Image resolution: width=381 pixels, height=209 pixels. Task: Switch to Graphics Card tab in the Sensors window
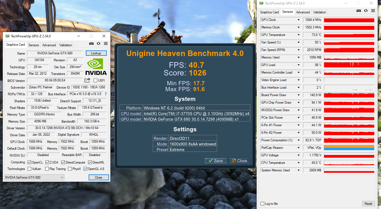[x=270, y=12]
